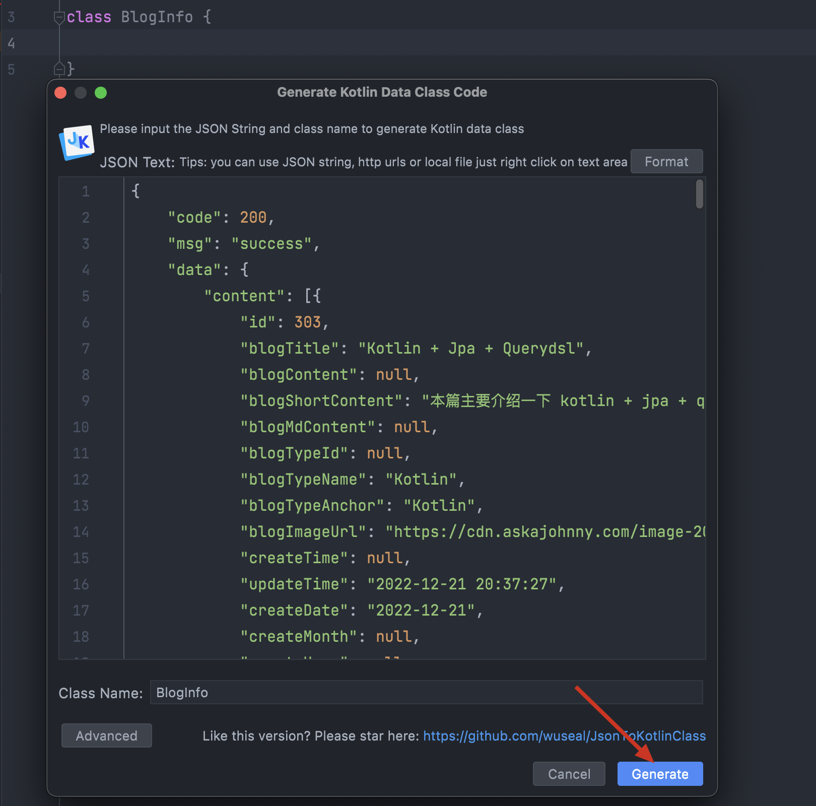The width and height of the screenshot is (816, 806).
Task: Click the green zoom window button
Action: 101,93
